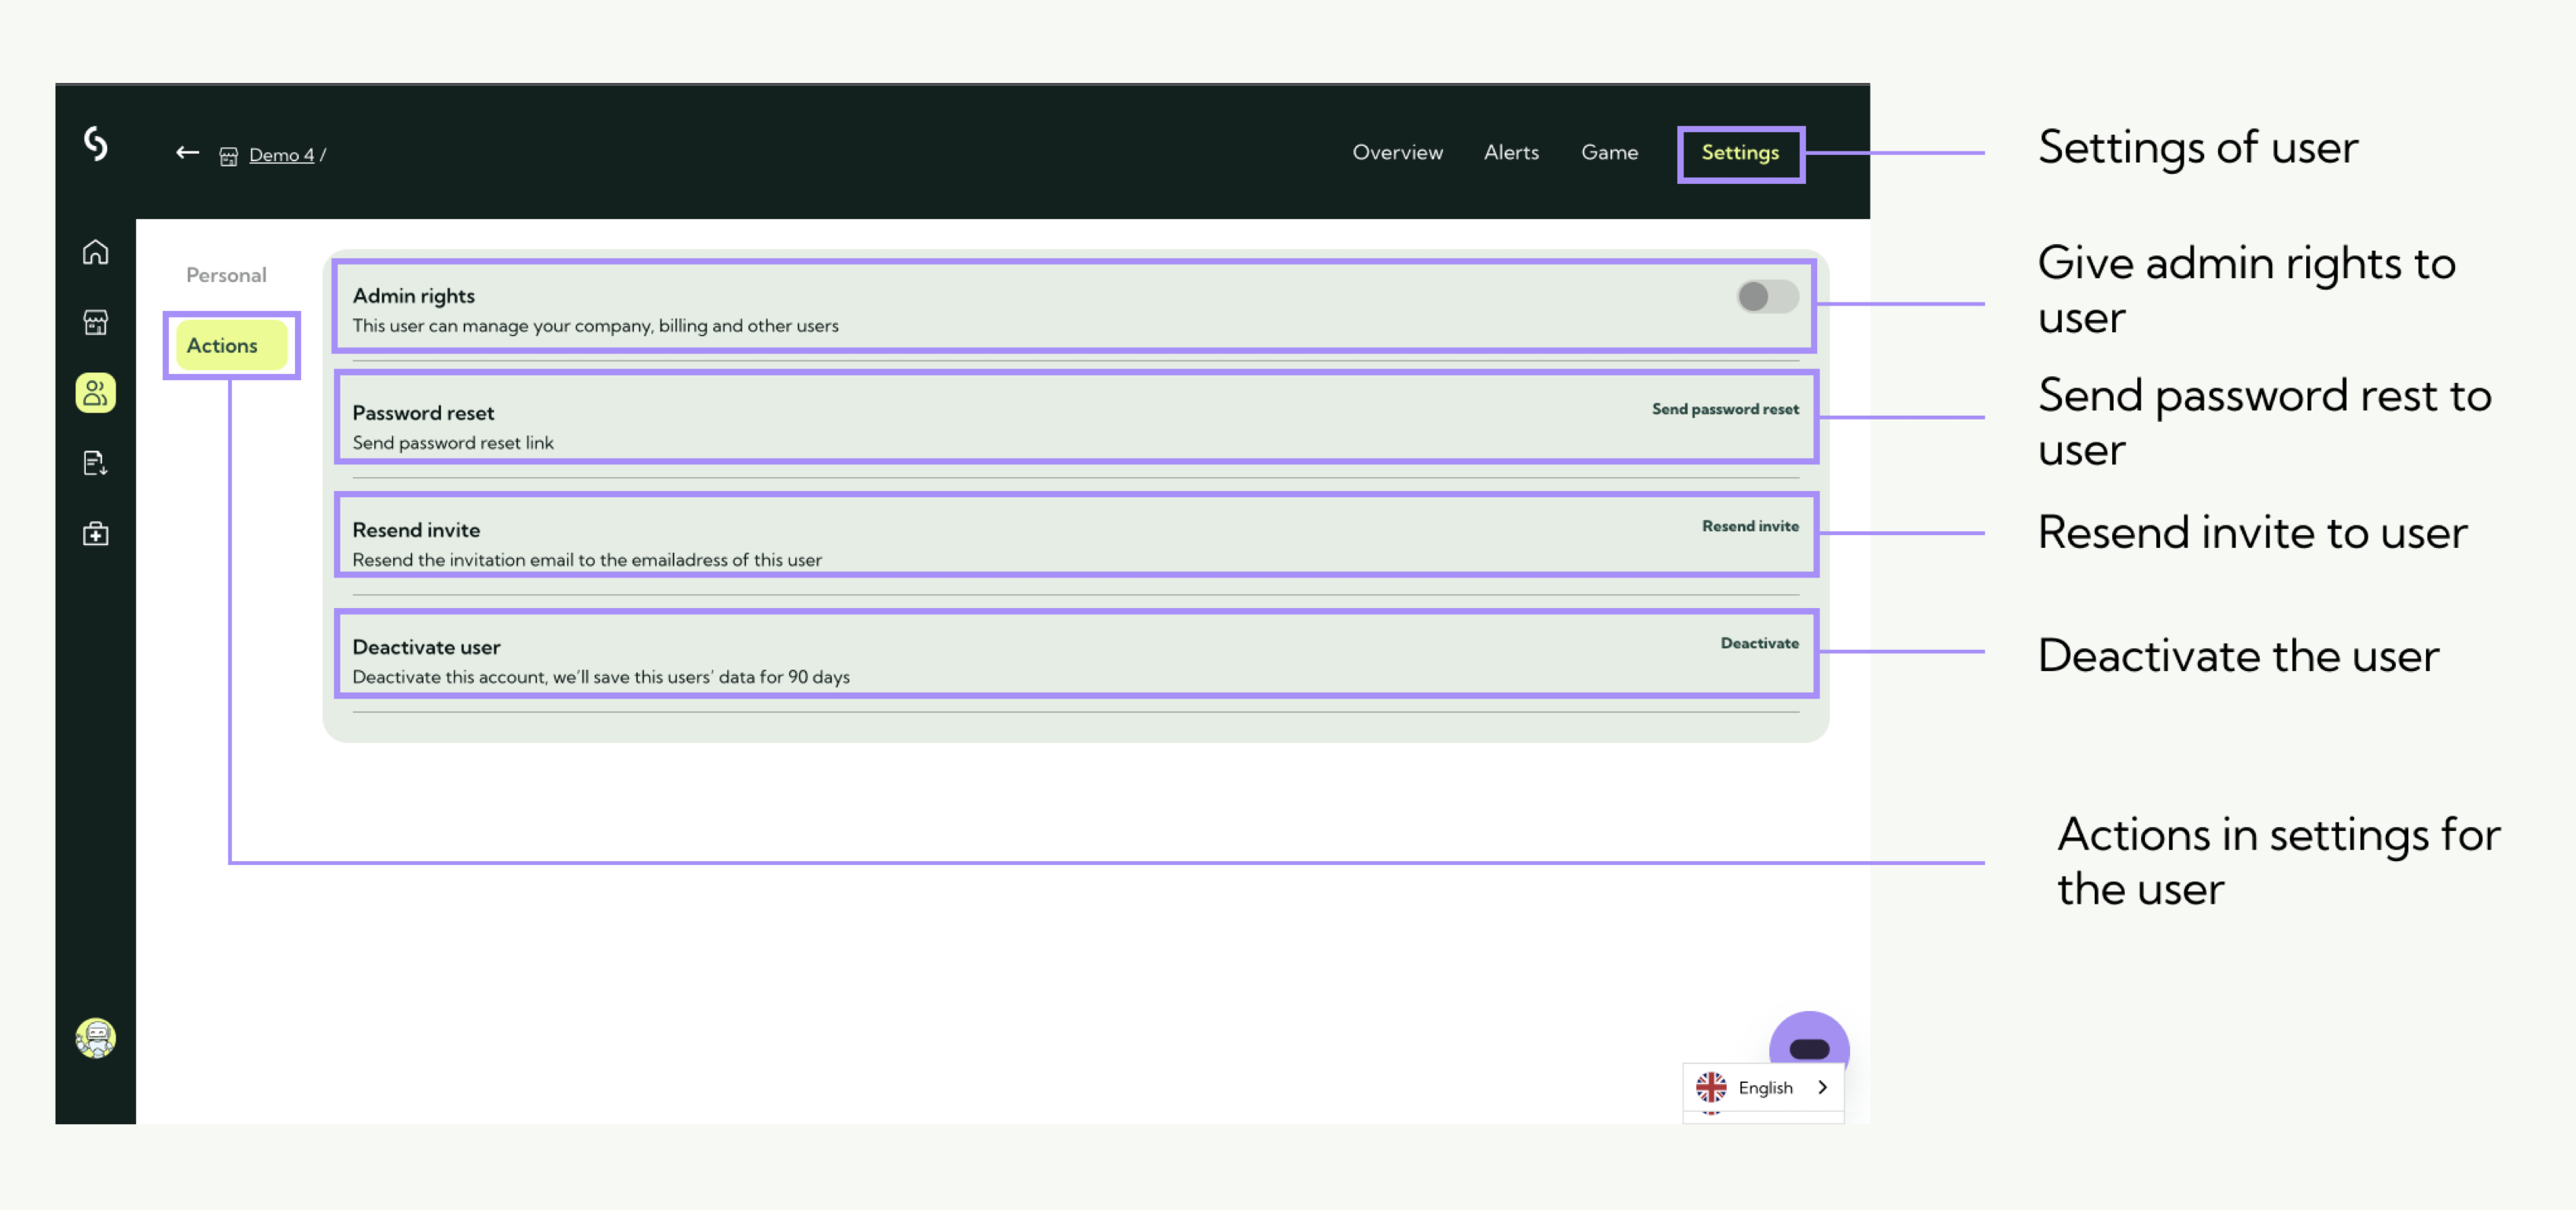Screen dimensions: 2576x1210
Task: Open the store sidebar icon
Action: [x=95, y=322]
